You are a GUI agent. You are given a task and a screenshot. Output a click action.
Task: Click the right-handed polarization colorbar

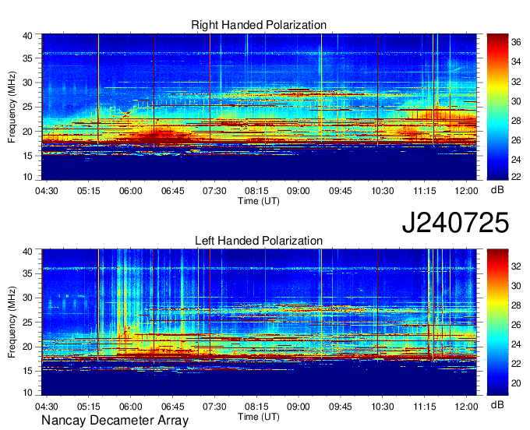coord(497,107)
